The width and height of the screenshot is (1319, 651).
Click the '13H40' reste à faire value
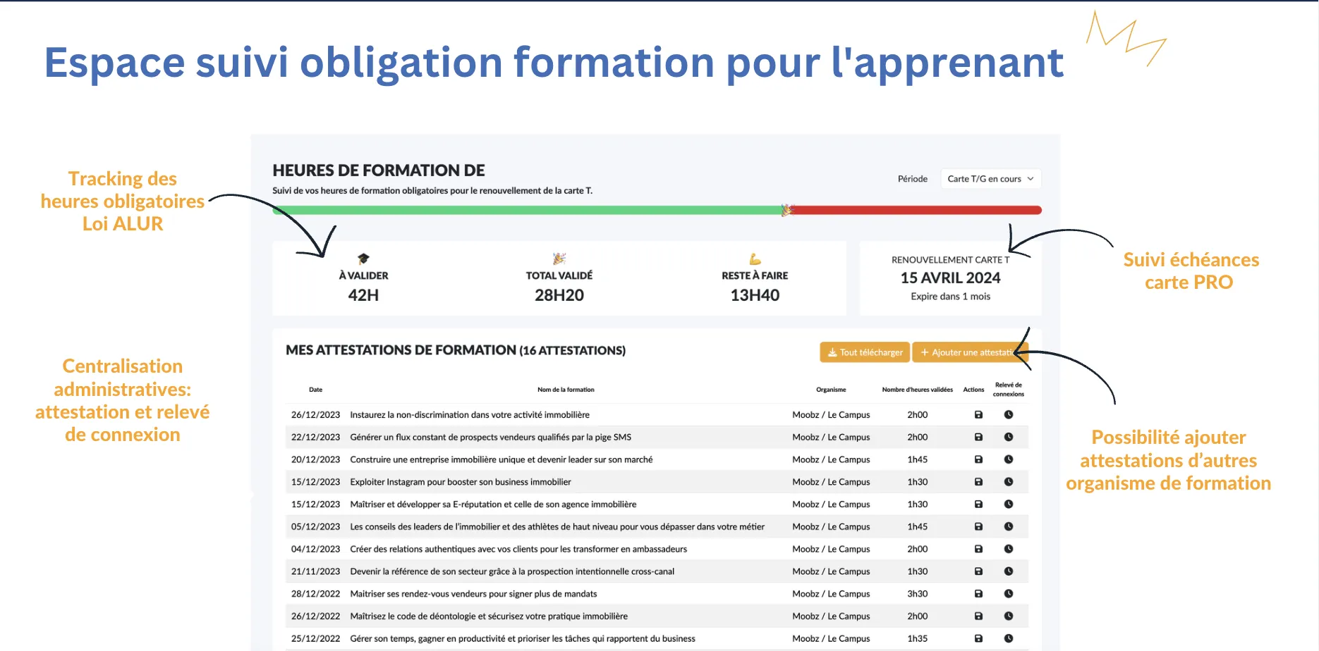(755, 295)
